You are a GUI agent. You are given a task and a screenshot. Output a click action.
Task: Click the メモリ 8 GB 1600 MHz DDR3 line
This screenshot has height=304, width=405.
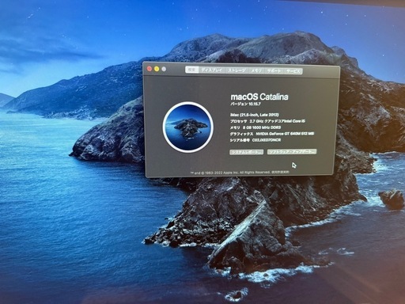coord(255,127)
